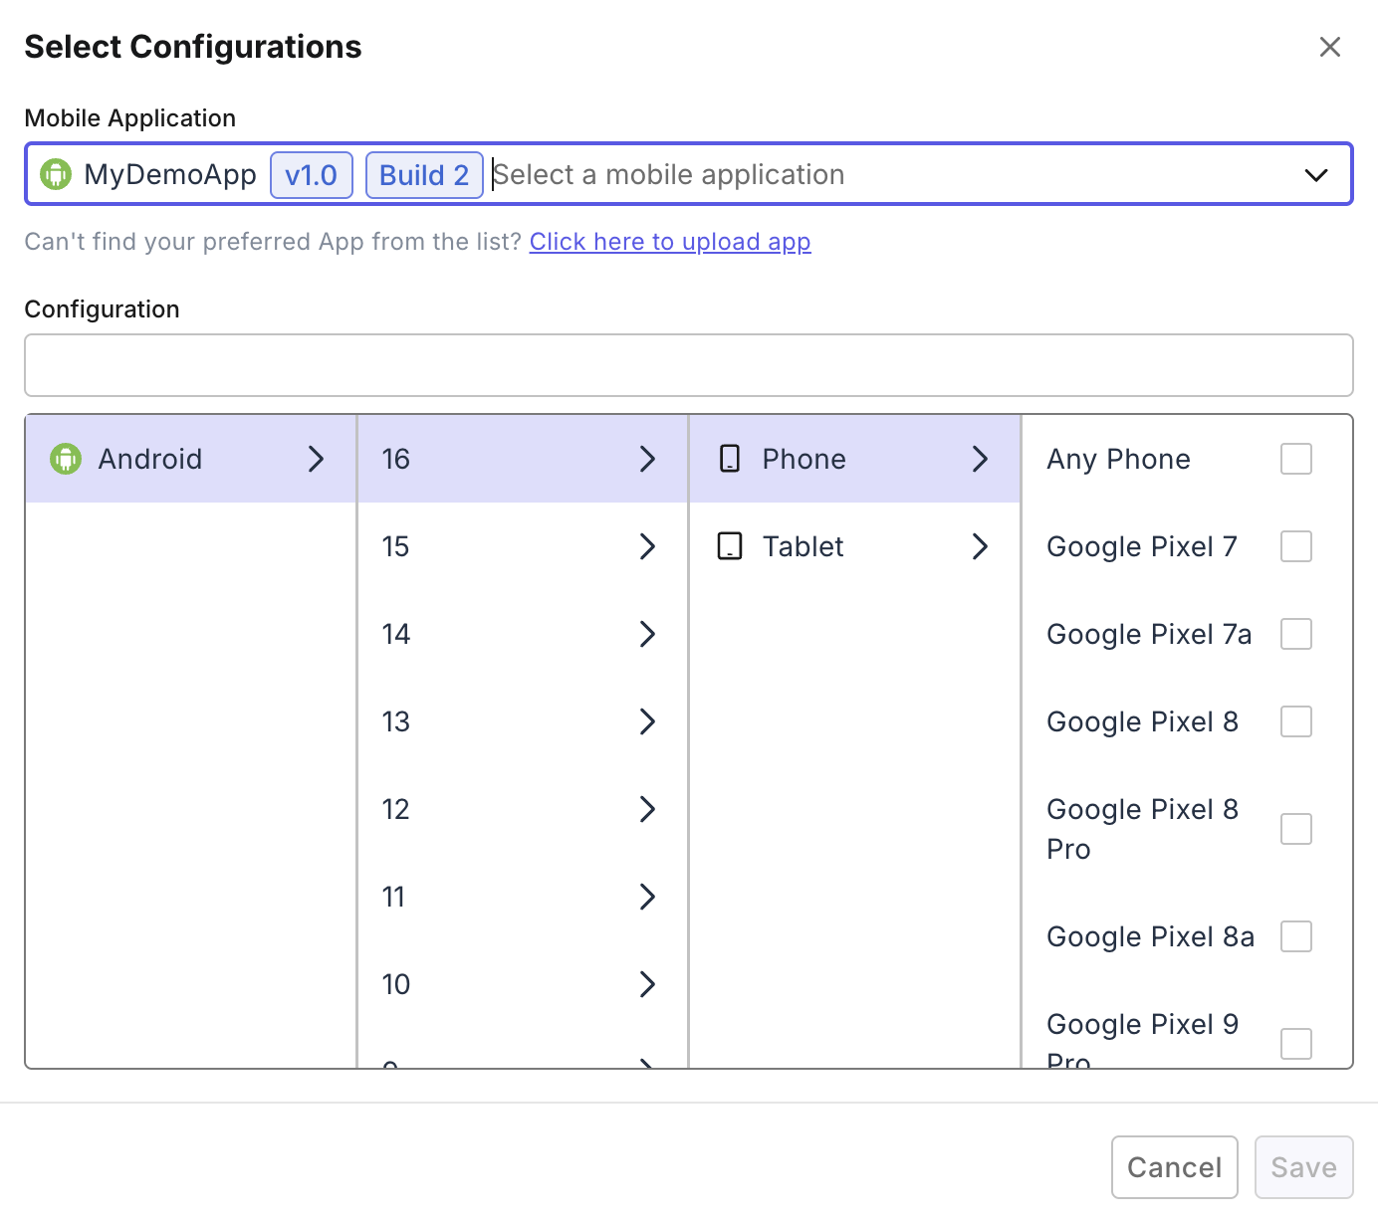Click the Tablet device icon
Image resolution: width=1378 pixels, height=1222 pixels.
tap(730, 546)
